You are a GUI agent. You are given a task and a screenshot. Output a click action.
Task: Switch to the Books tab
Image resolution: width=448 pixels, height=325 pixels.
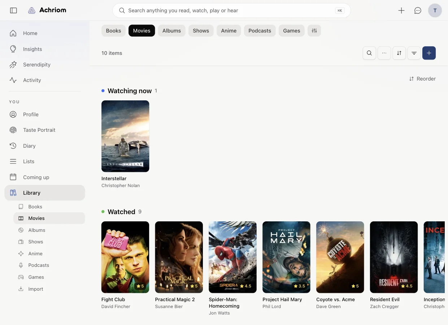114,31
